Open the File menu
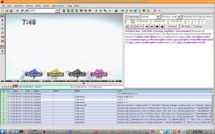The height and width of the screenshot is (134, 215). tap(3, 6)
